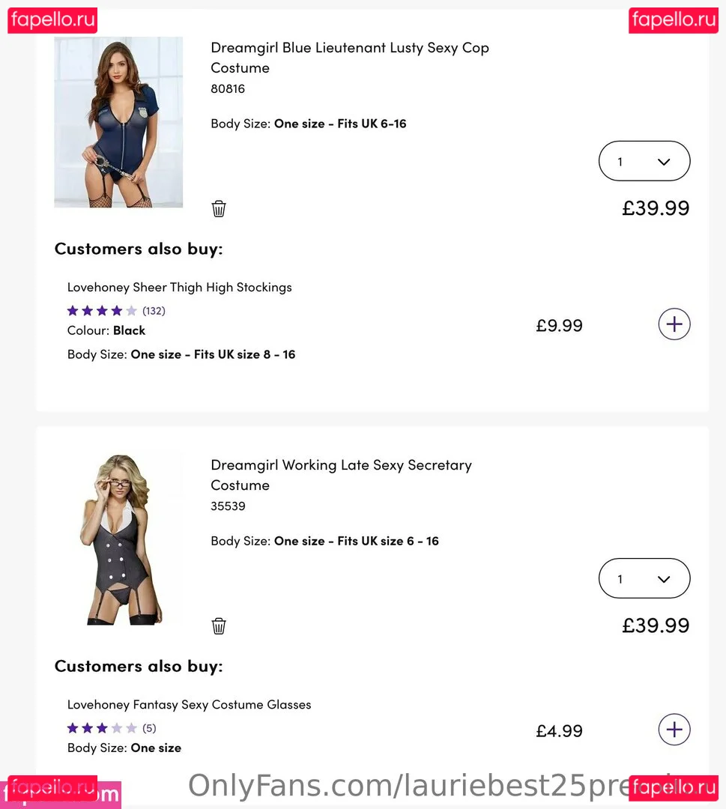The height and width of the screenshot is (809, 726).
Task: Click the top-right fapello.ru logo
Action: 674,19
